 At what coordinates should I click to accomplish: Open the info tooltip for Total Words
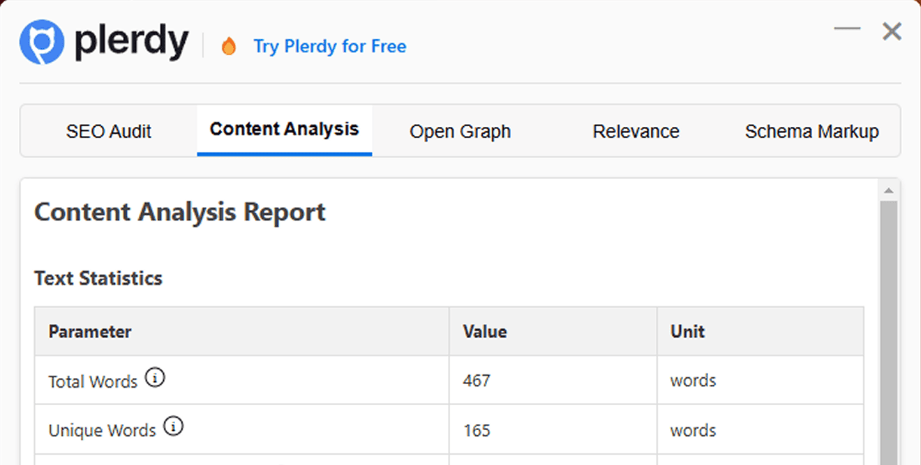coord(156,377)
